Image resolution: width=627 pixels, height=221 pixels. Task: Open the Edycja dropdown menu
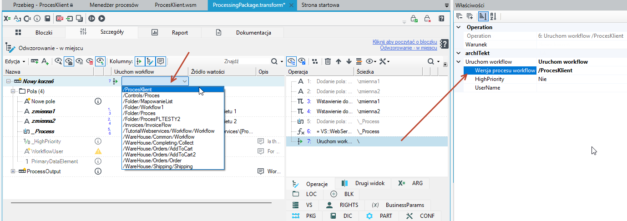15,61
